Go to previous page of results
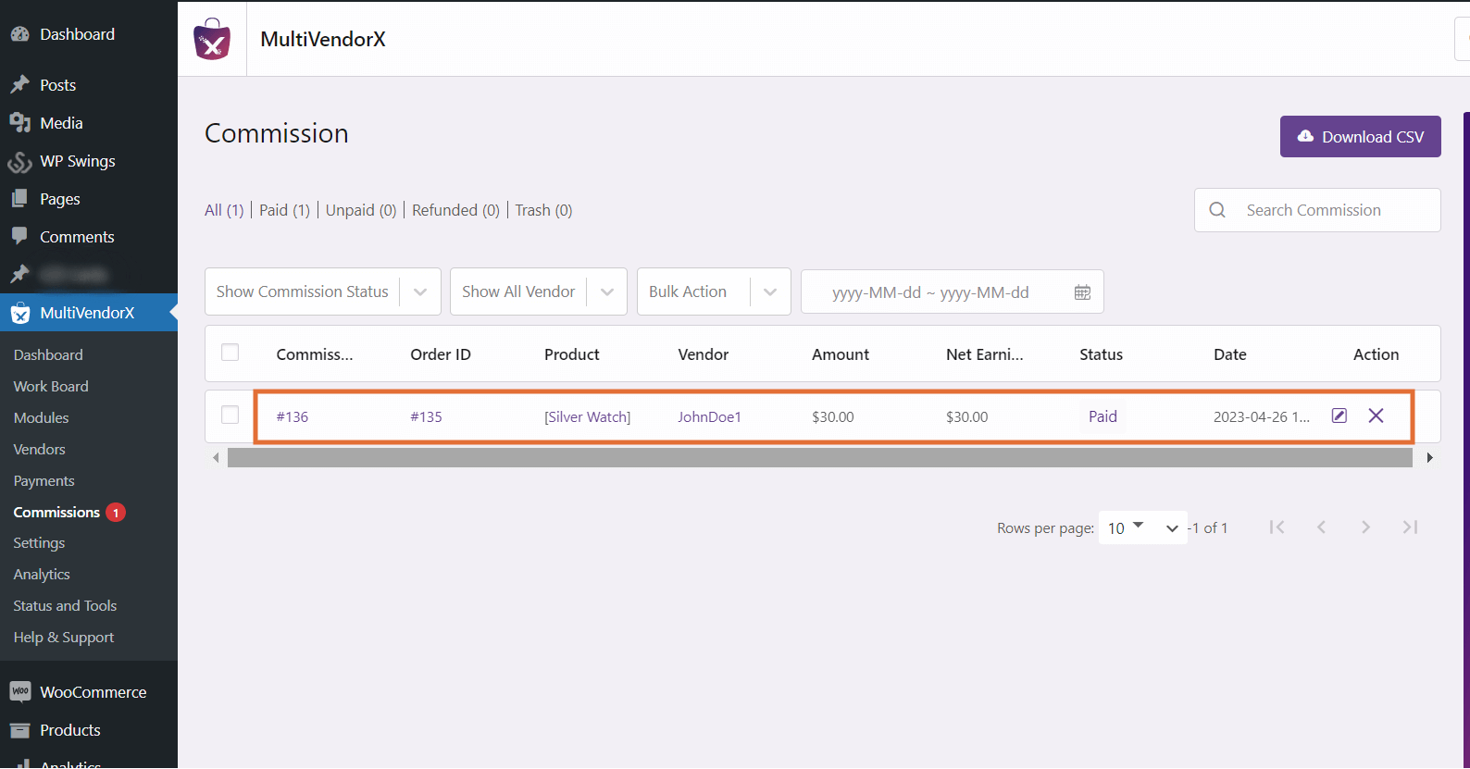This screenshot has width=1470, height=769. click(1322, 527)
